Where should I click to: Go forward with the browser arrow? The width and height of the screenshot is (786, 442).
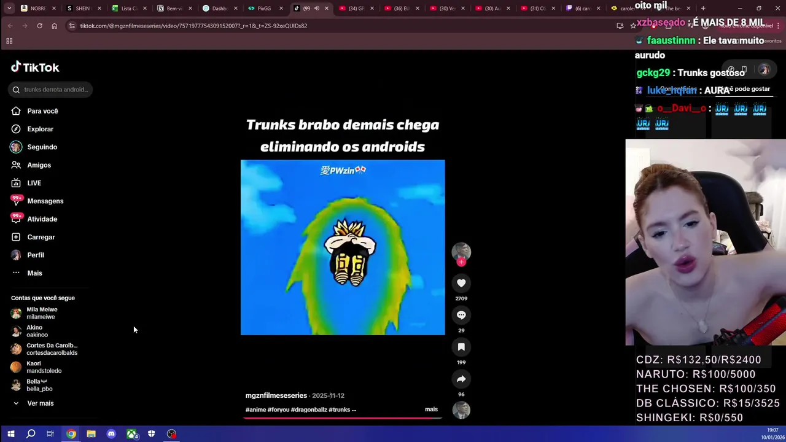pyautogui.click(x=25, y=26)
